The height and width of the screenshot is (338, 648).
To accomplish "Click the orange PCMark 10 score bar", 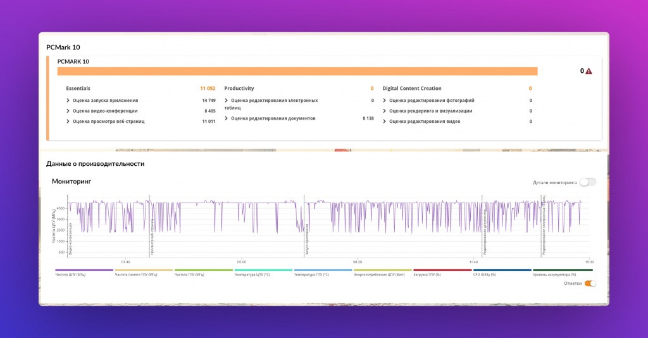I will click(297, 72).
